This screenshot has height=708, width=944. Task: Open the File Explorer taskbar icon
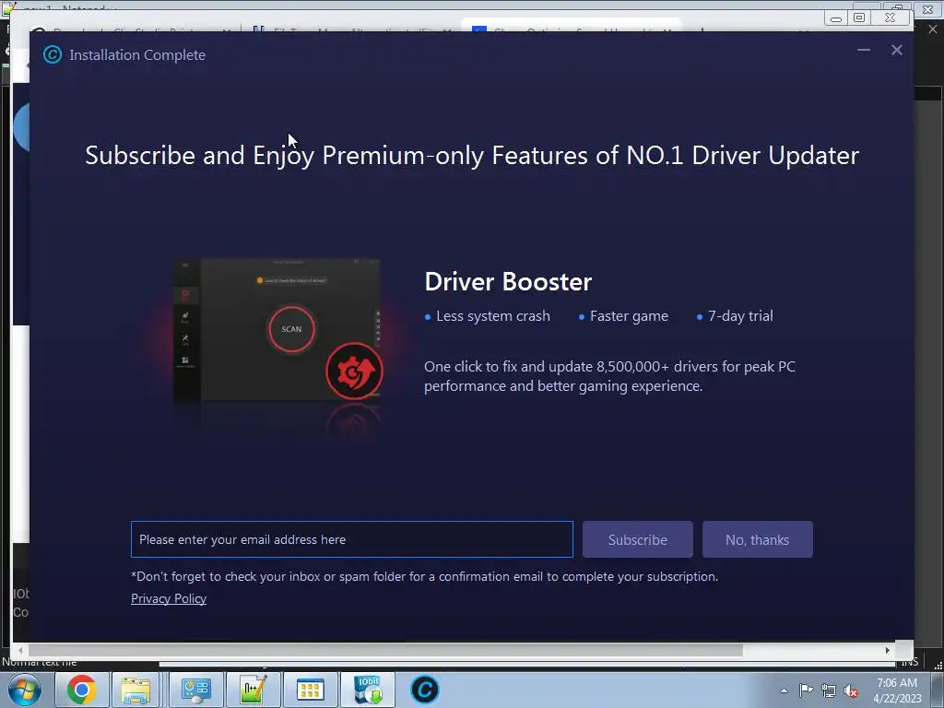tap(136, 690)
